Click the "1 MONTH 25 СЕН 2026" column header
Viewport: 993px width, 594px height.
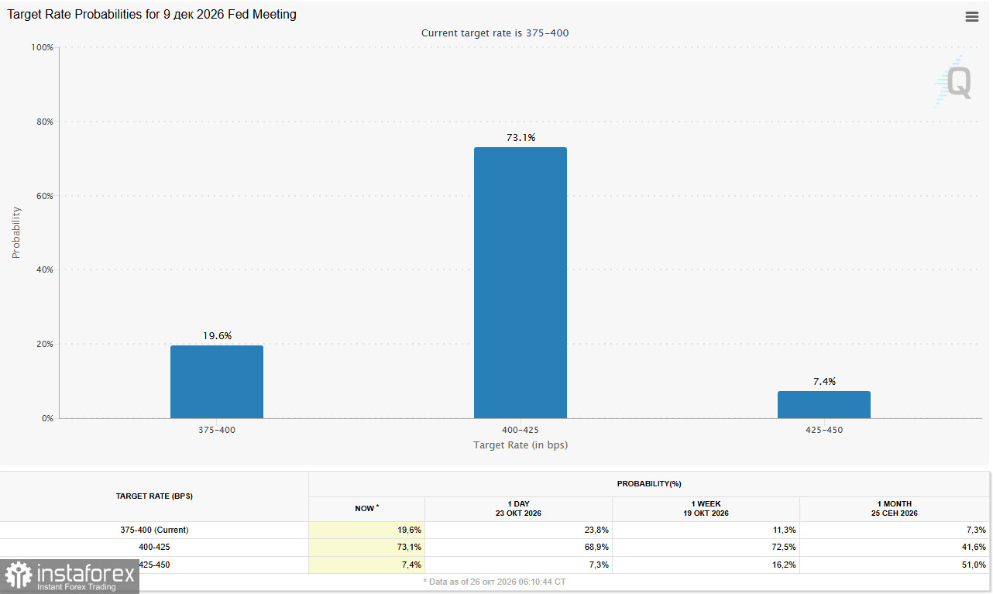click(895, 509)
